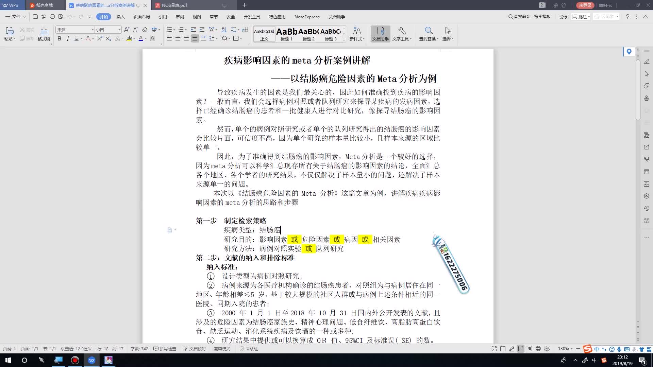Expand the styles gallery arrow
Image resolution: width=653 pixels, height=367 pixels.
tap(344, 40)
